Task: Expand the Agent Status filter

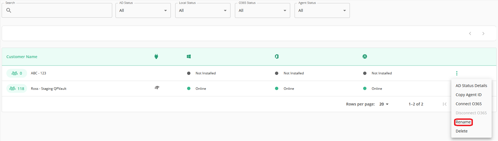Action: point(322,10)
